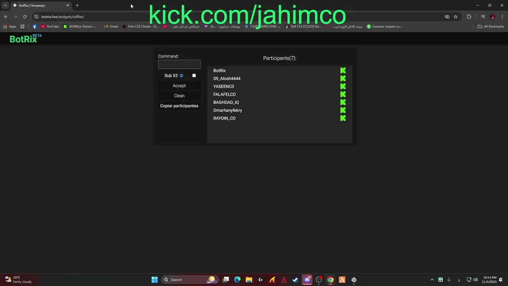Viewport: 508px width, 286px height.
Task: Click the address bar URL
Action: [63, 17]
